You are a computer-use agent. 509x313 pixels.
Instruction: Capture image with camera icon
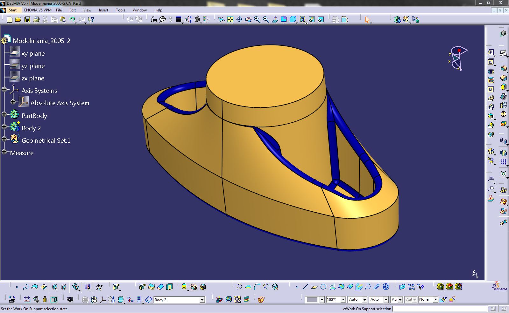click(x=70, y=299)
